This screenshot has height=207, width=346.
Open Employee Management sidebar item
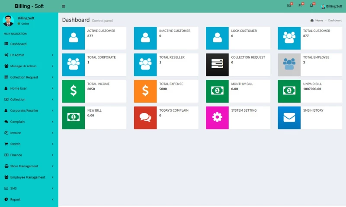29,177
